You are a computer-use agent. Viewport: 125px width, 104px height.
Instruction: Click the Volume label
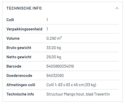13,38
